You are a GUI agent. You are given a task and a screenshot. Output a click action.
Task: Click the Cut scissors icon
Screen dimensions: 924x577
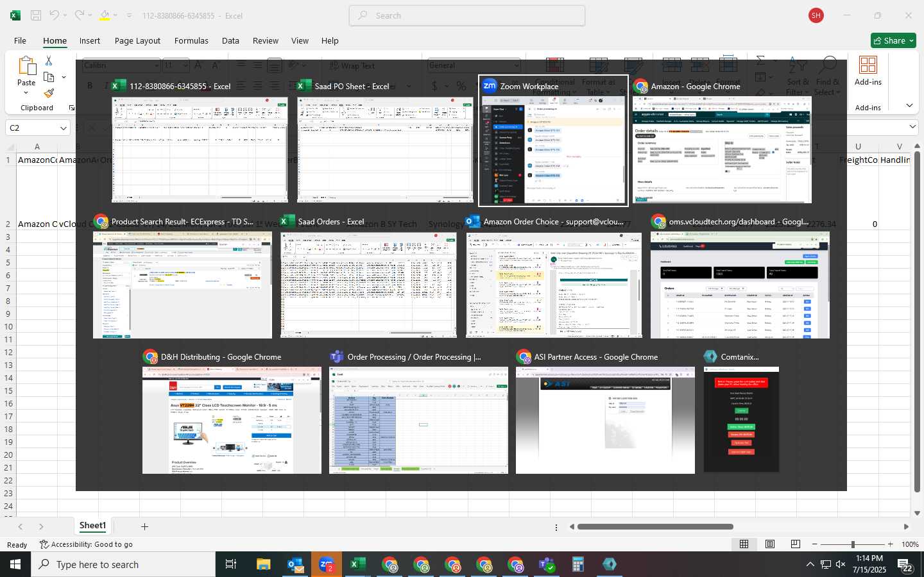tap(49, 60)
